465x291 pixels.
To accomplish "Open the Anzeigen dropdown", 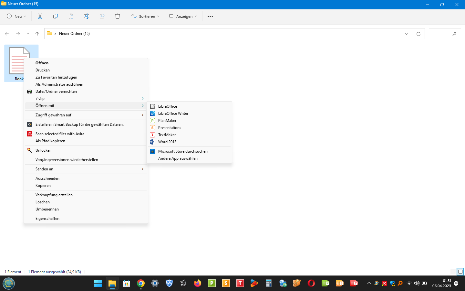I will pos(183,16).
